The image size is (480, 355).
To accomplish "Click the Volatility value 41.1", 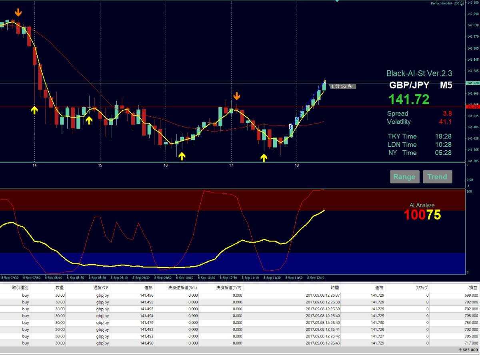I will pyautogui.click(x=445, y=122).
